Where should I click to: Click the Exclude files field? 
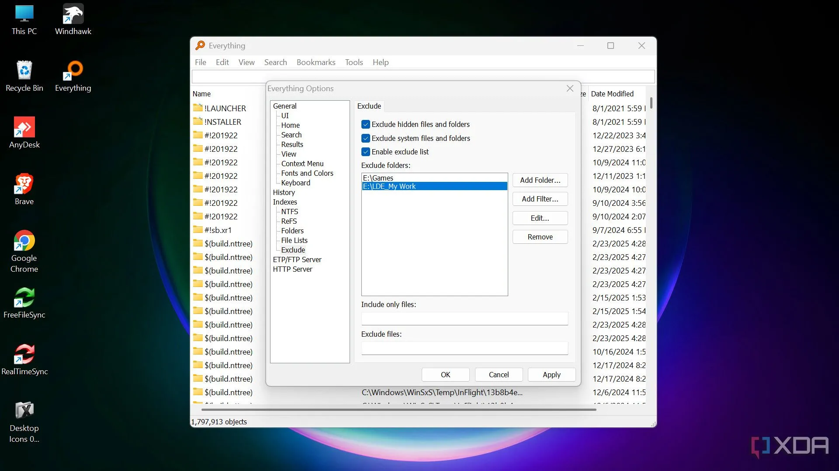tap(465, 348)
